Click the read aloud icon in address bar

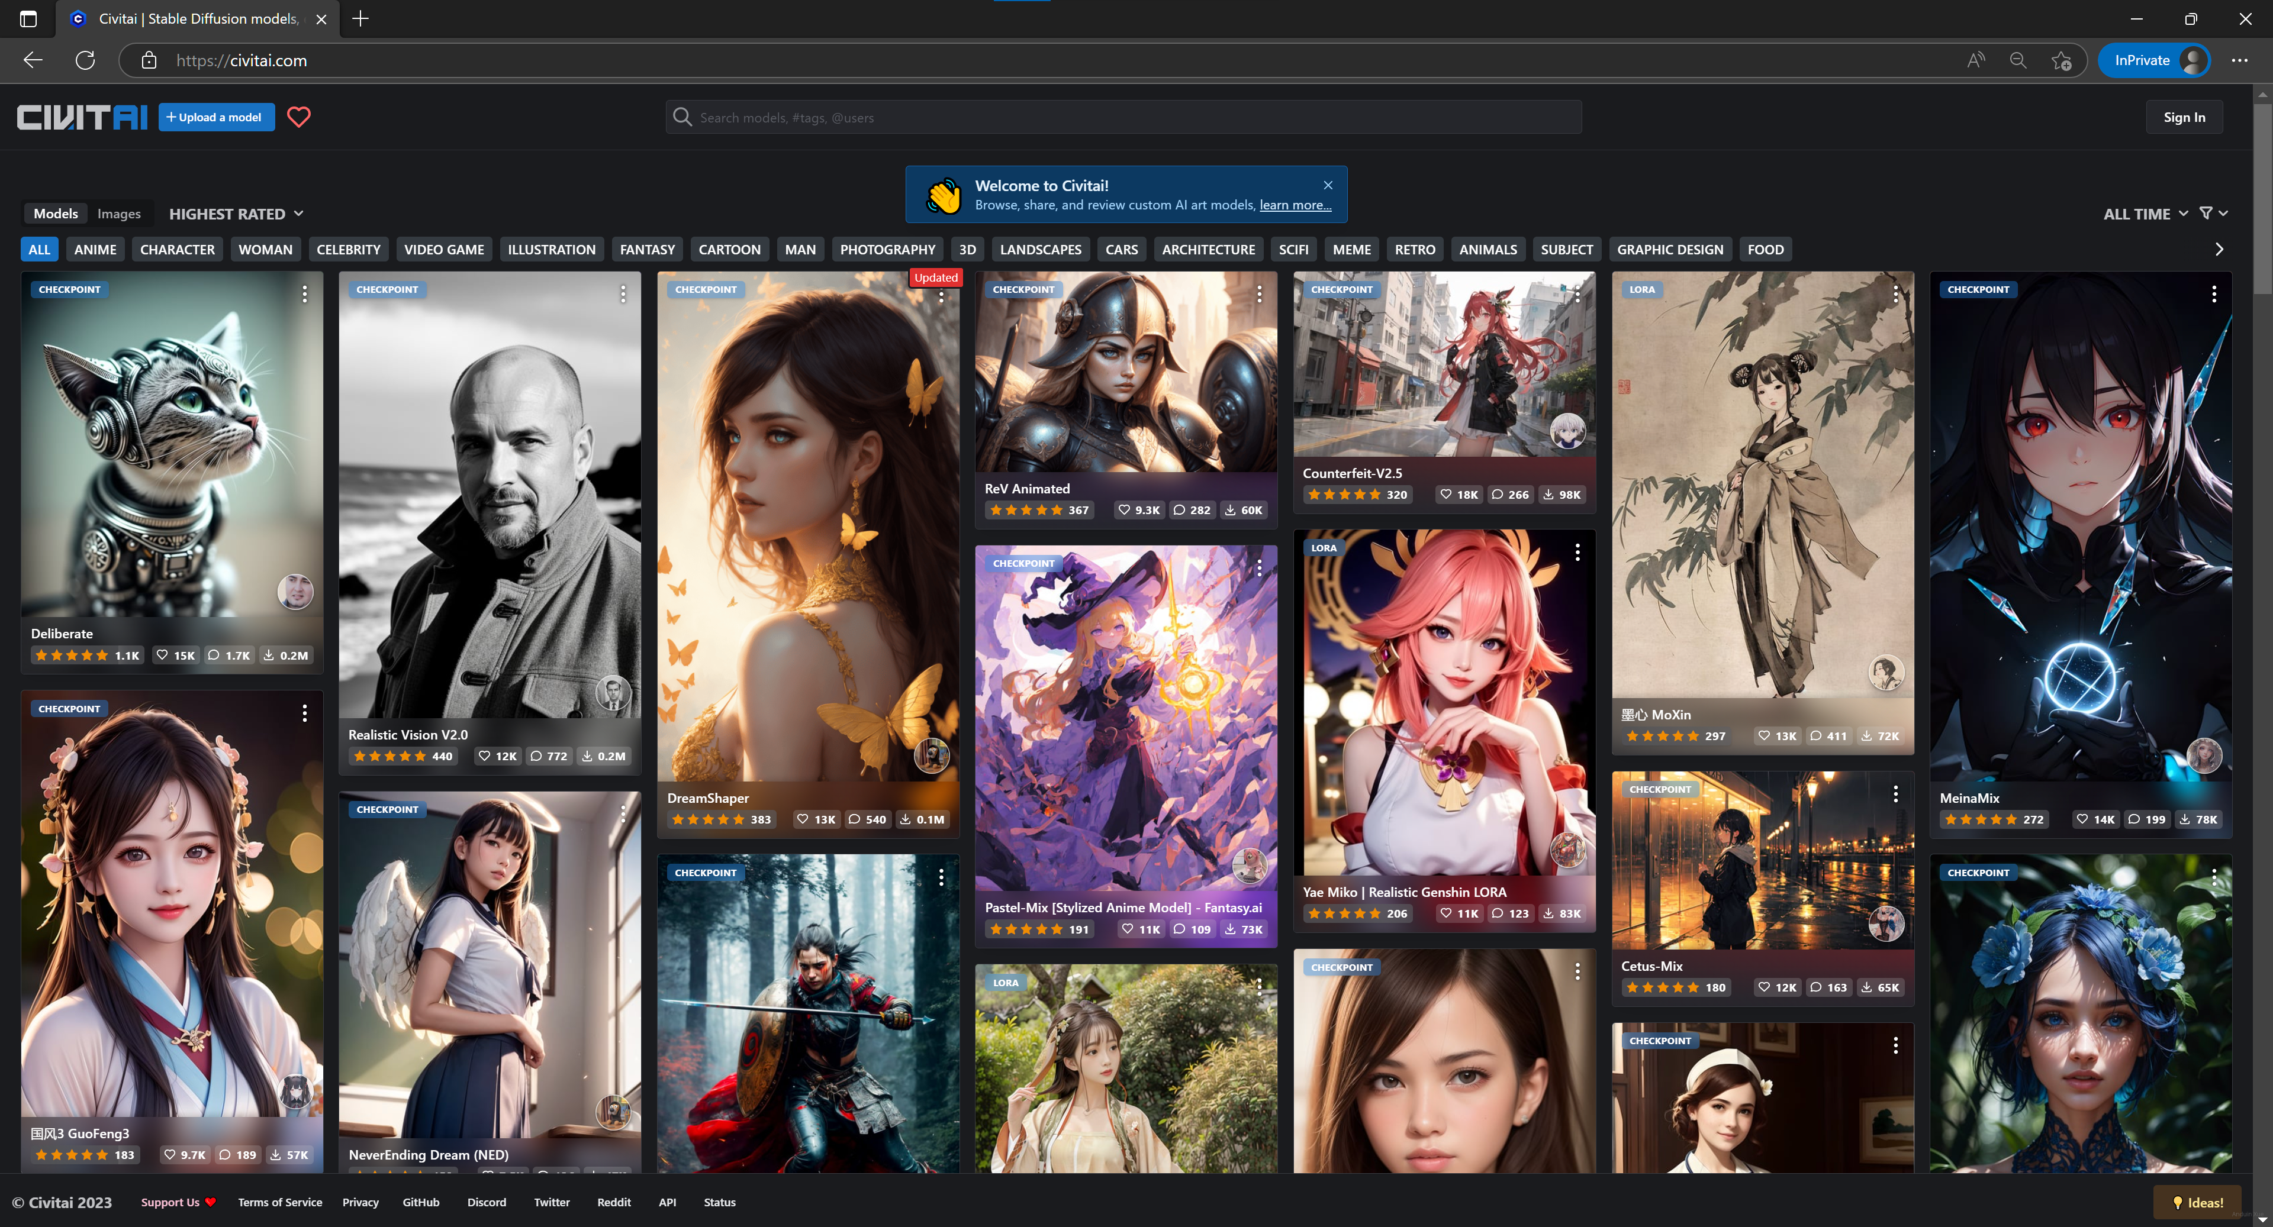(x=1976, y=60)
